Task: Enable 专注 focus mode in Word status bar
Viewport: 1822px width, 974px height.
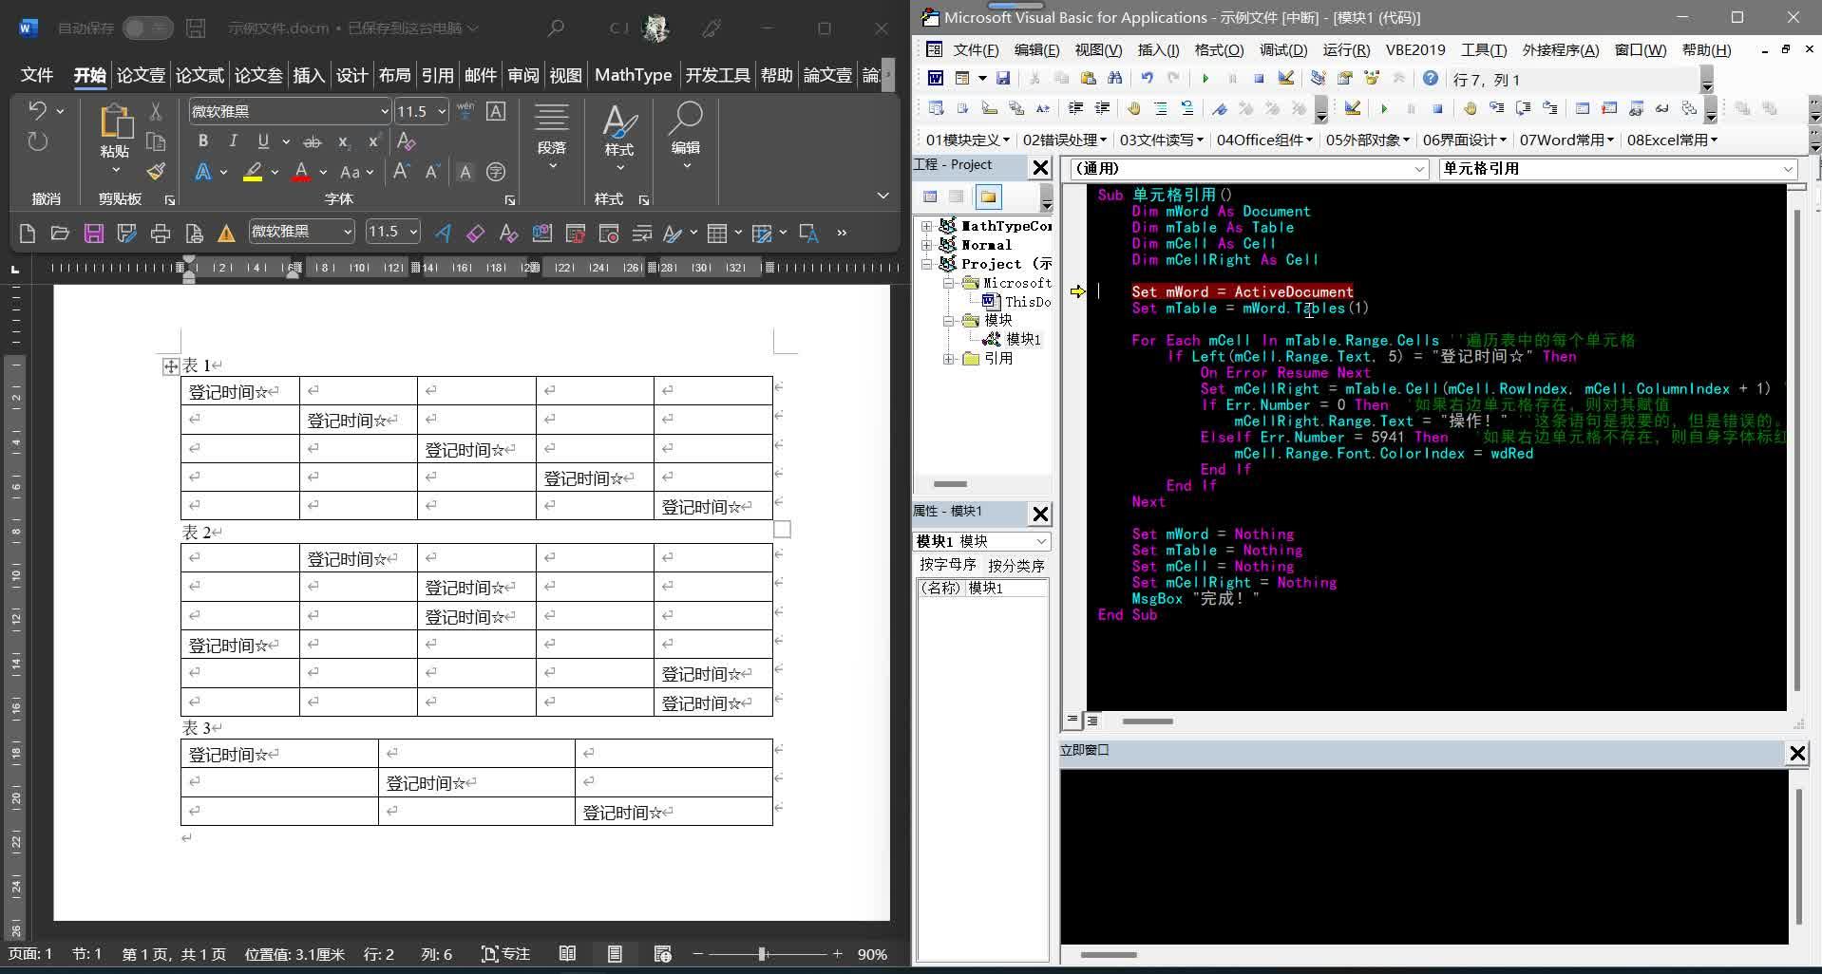Action: 506,954
